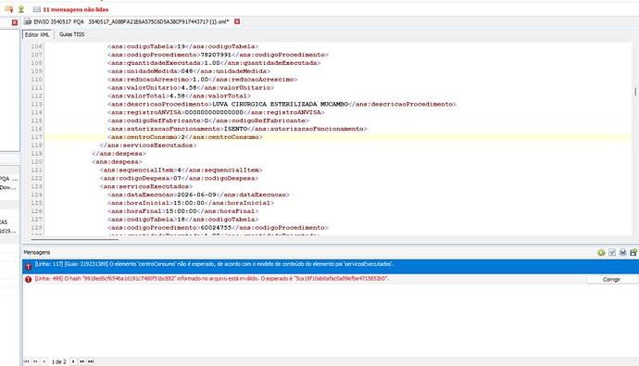Close the left panel tab with red X
Viewport: 639px width, 366px height.
(15, 22)
